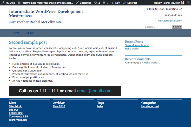Click the updates refresh icon
This screenshot has height=129, width=191.
tap(96, 3)
